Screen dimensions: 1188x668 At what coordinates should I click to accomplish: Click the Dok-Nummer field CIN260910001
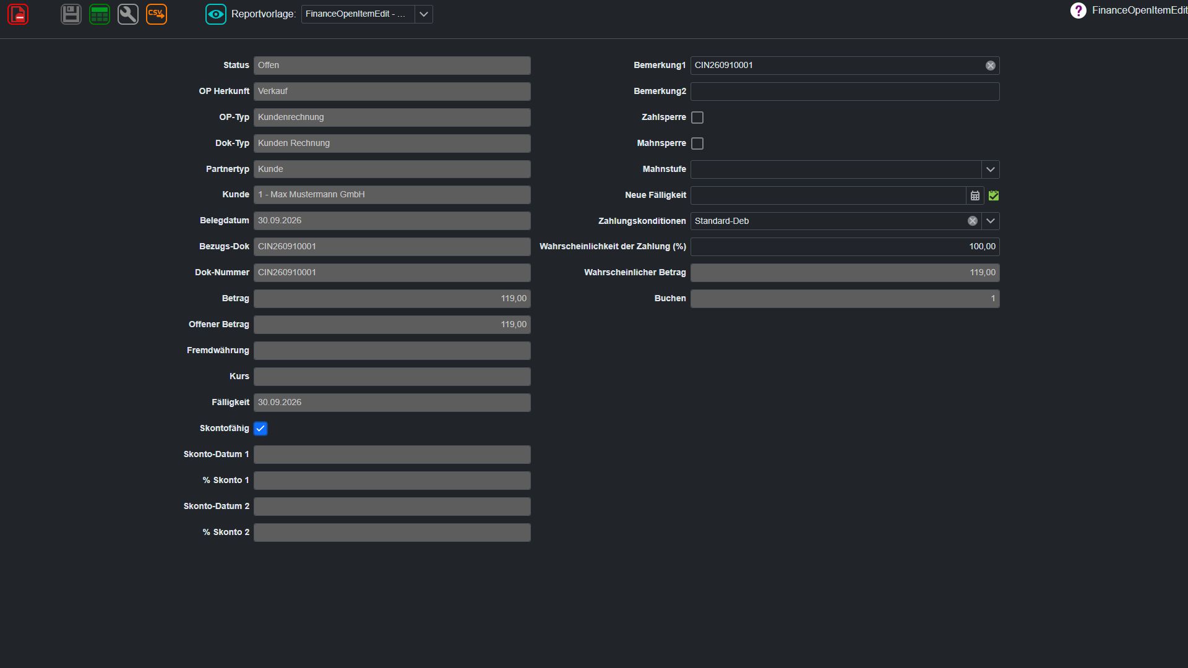pos(392,273)
